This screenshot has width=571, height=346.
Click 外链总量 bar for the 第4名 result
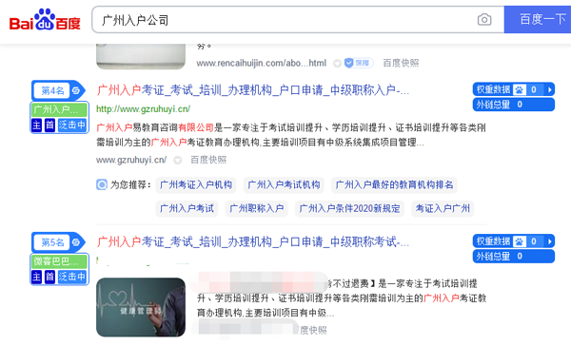[x=514, y=105]
